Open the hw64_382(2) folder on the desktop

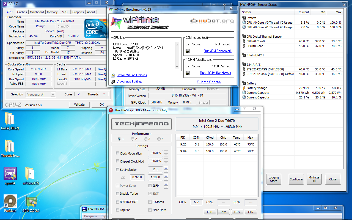click(x=10, y=119)
